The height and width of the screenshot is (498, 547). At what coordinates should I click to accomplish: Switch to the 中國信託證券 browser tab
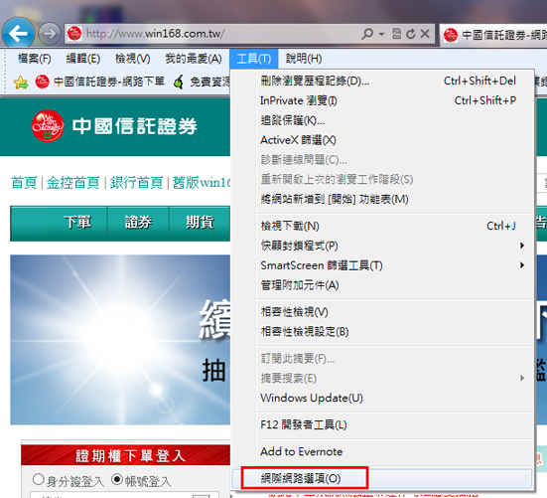tap(493, 35)
